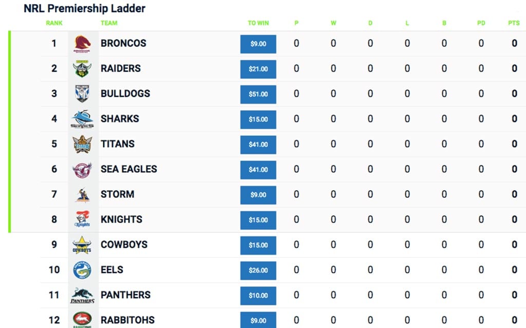Select Bulldogs $51.00 to win button
This screenshot has height=328, width=526.
point(258,94)
